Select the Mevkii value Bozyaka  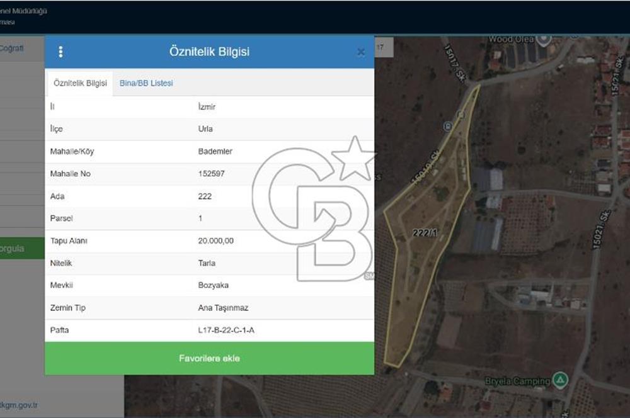[212, 285]
